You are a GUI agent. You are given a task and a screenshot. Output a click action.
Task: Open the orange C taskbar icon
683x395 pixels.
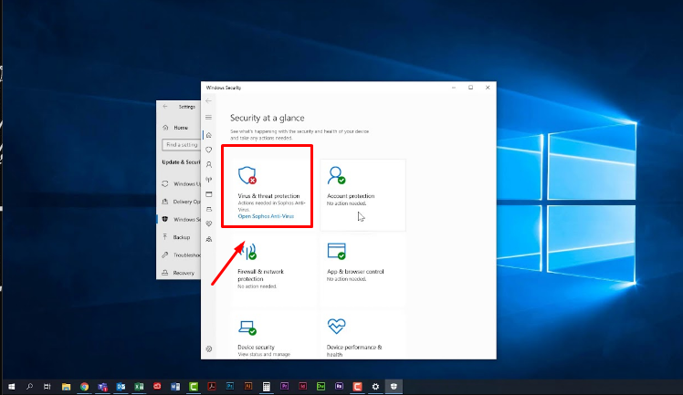pyautogui.click(x=357, y=386)
